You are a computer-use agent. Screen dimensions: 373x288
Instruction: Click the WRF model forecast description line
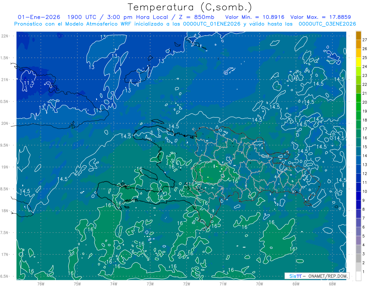[x=185, y=24]
